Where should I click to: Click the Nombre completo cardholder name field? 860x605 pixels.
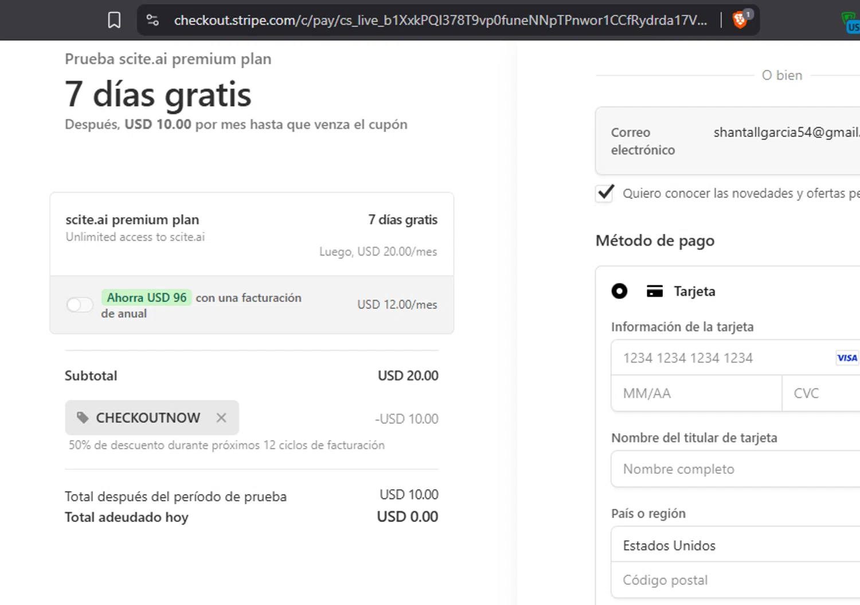(x=736, y=469)
